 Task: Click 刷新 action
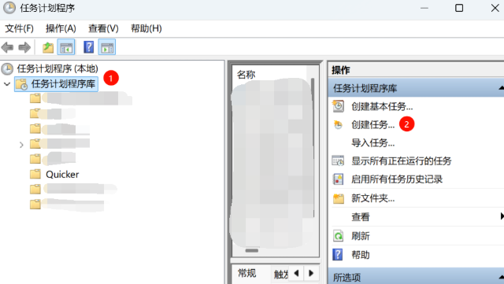pyautogui.click(x=361, y=236)
